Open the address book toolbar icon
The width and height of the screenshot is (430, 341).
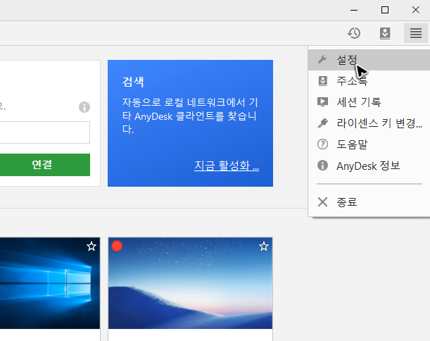pos(385,33)
